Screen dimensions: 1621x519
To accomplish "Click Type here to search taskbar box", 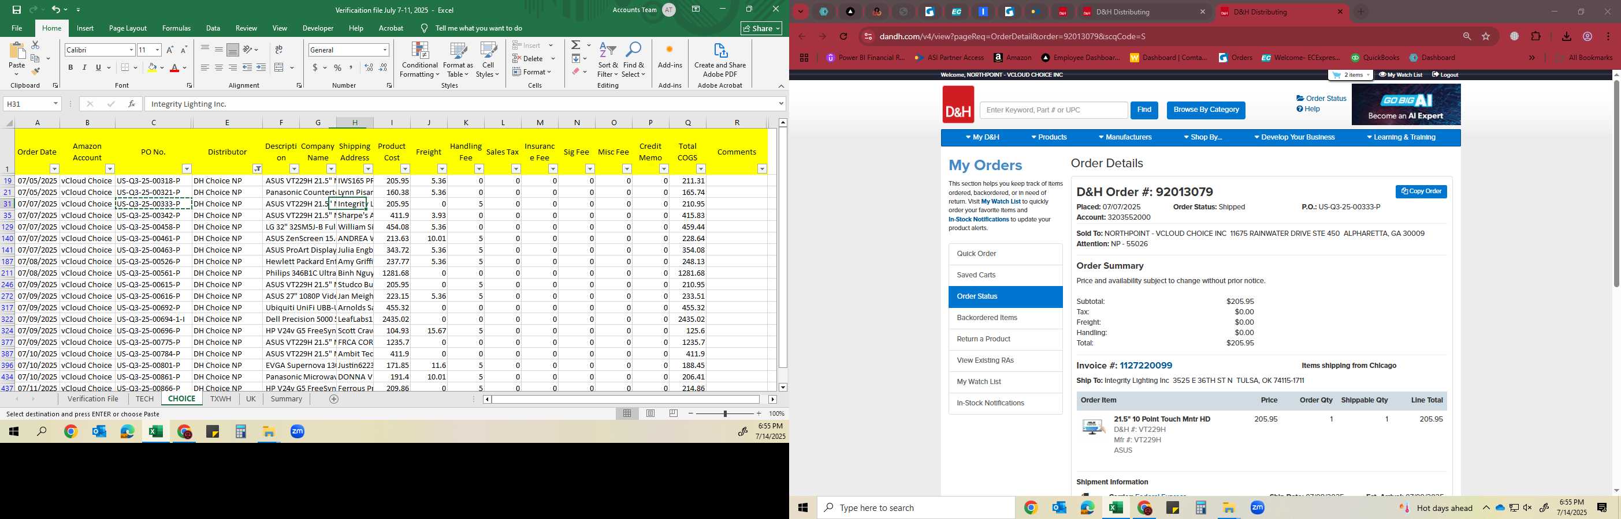I will (916, 507).
